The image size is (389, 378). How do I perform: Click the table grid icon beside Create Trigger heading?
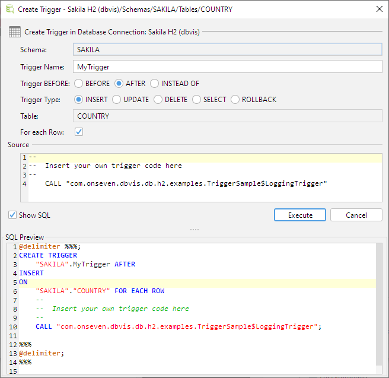tap(14, 31)
